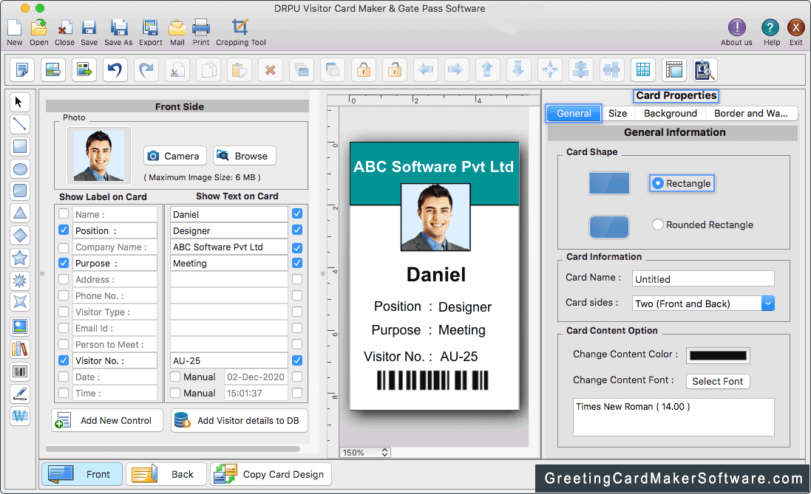Screen dimensions: 811x494
Task: Switch to the Front card side
Action: tap(82, 474)
